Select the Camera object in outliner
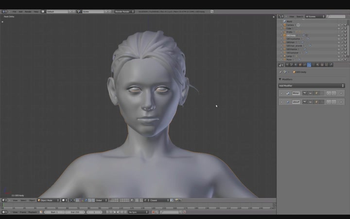 pos(290,25)
